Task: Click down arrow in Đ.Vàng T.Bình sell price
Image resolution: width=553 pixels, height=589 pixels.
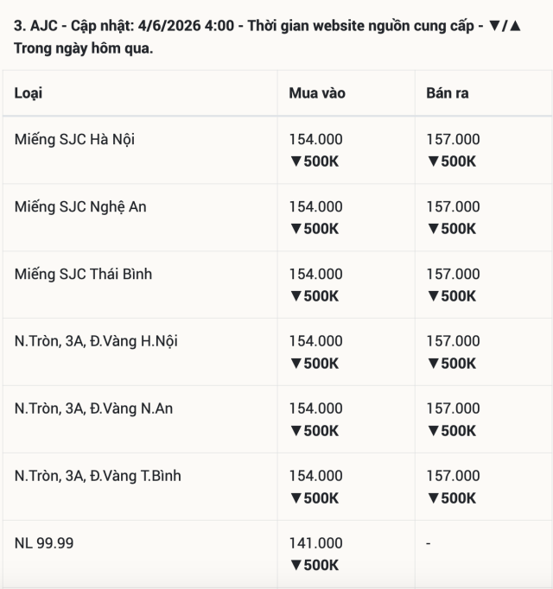Action: click(x=433, y=498)
